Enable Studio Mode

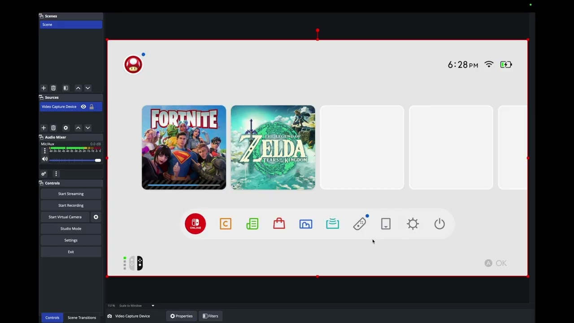[71, 229]
